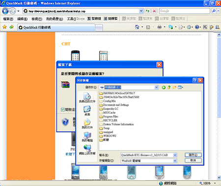The image size is (221, 186).
Task: Open a new blank tab
Action: (99, 27)
